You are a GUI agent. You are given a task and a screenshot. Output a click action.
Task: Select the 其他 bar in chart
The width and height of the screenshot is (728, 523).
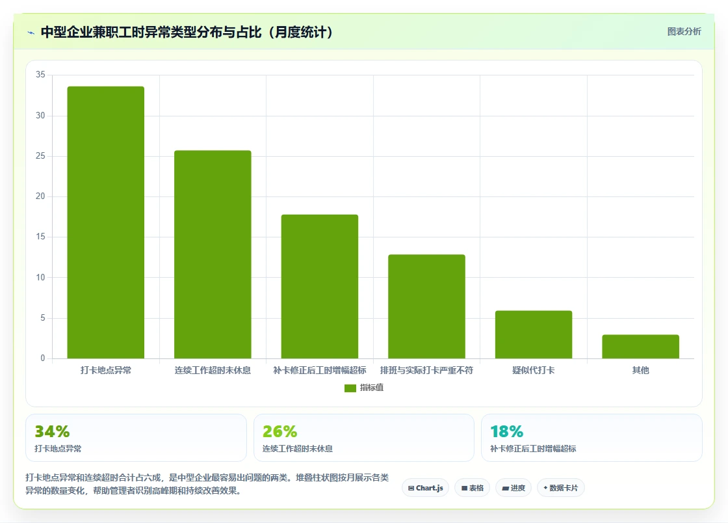pyautogui.click(x=641, y=347)
